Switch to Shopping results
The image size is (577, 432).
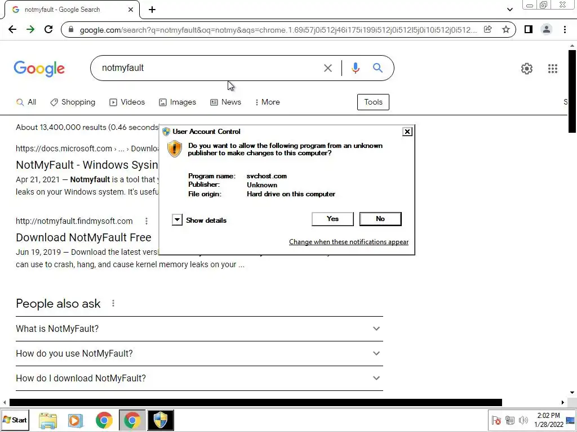[x=73, y=102]
